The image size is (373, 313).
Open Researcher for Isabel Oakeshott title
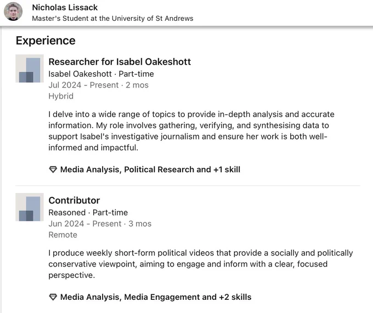[120, 62]
